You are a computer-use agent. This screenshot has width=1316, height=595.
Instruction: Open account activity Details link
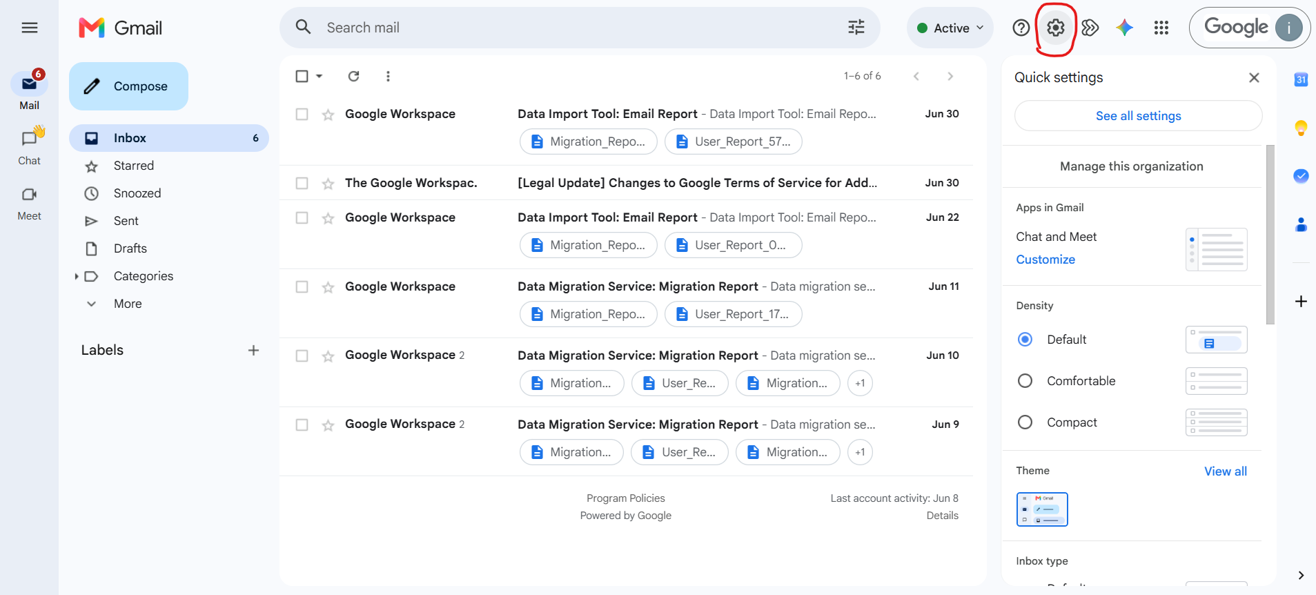pos(943,516)
